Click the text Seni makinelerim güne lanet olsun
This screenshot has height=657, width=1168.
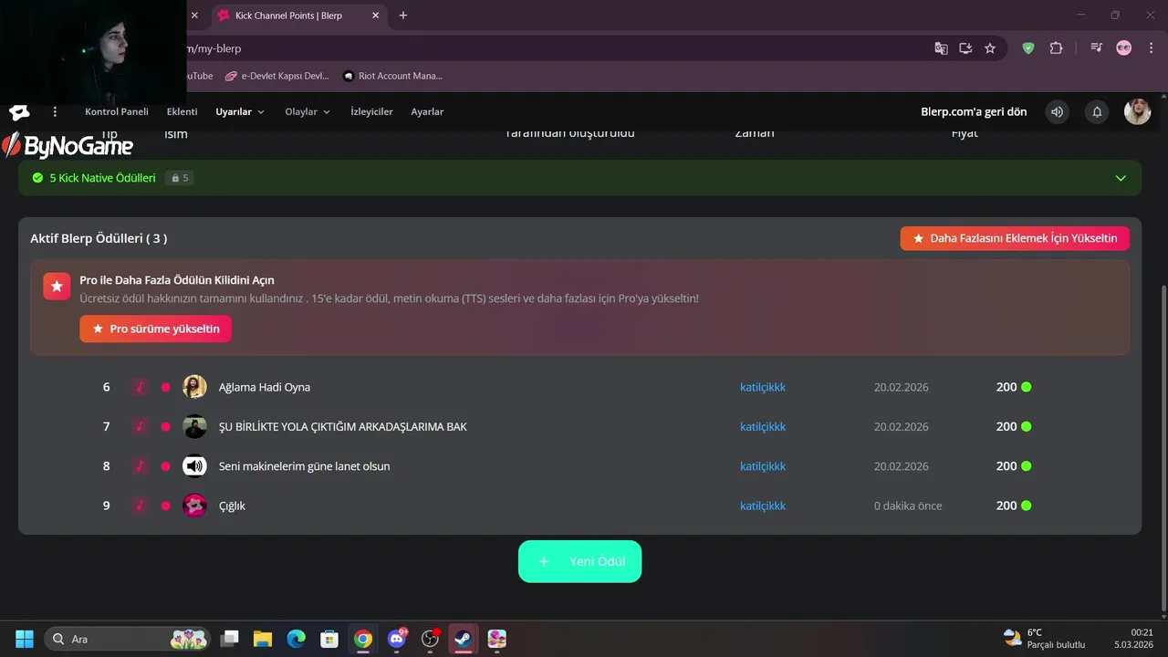pyautogui.click(x=304, y=466)
